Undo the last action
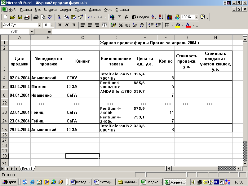 90,17
